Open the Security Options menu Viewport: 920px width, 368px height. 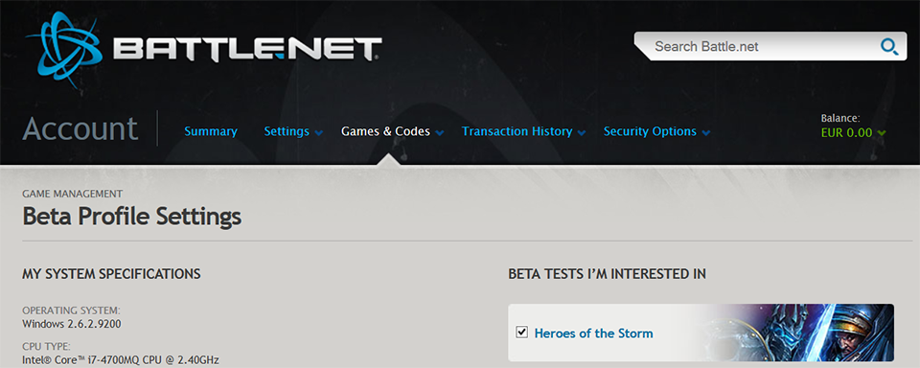(650, 131)
